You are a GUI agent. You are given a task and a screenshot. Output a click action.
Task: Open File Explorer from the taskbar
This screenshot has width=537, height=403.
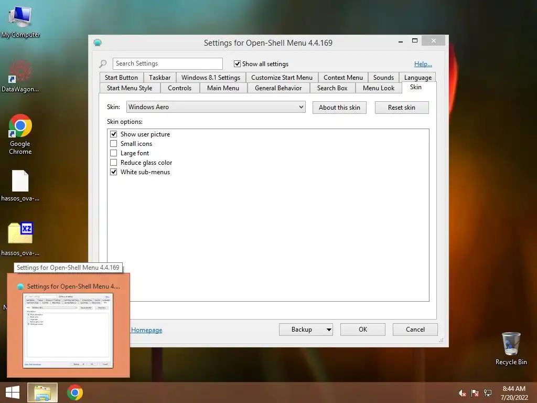42,393
